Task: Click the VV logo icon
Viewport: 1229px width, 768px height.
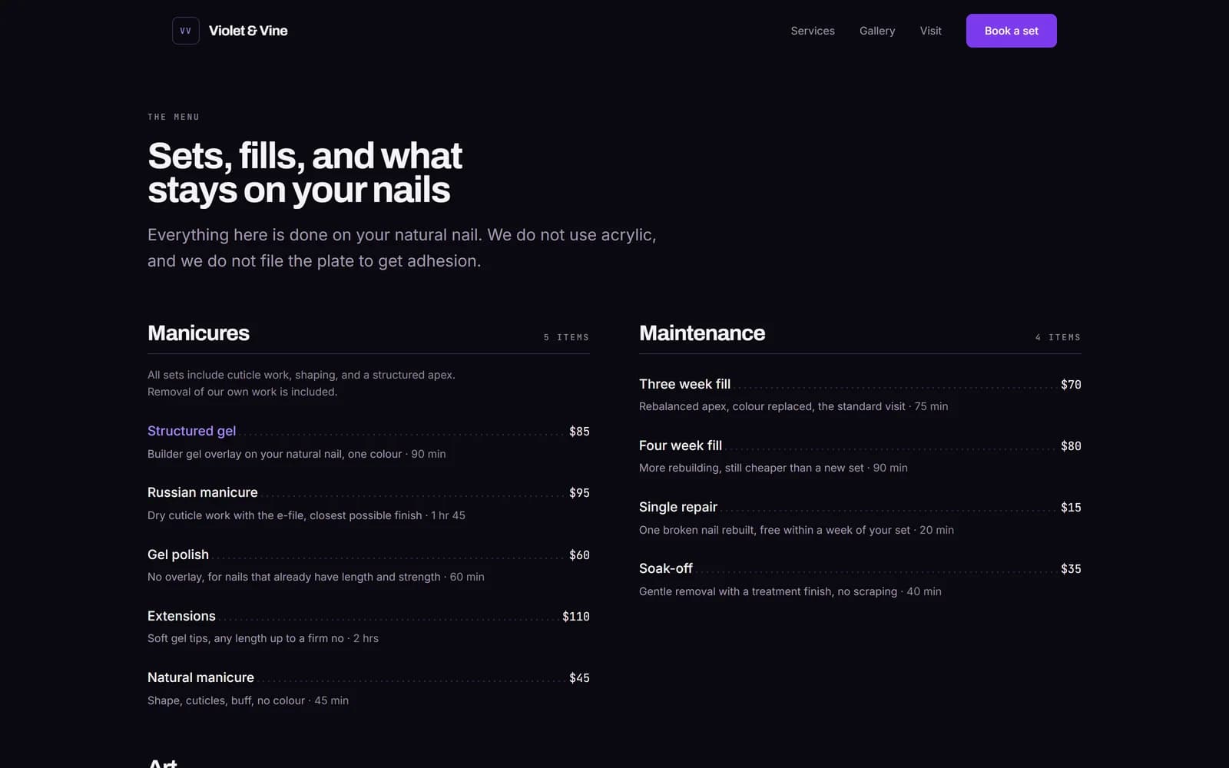Action: (186, 31)
